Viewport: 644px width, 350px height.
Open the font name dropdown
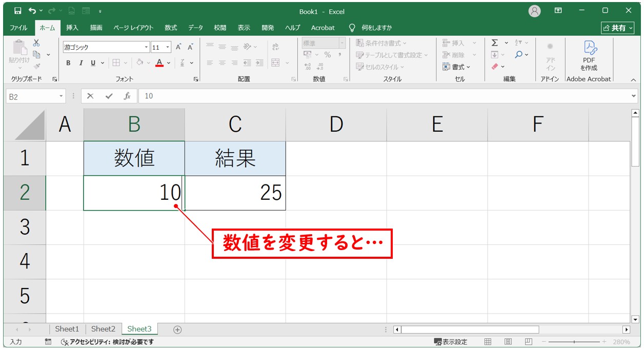[146, 47]
